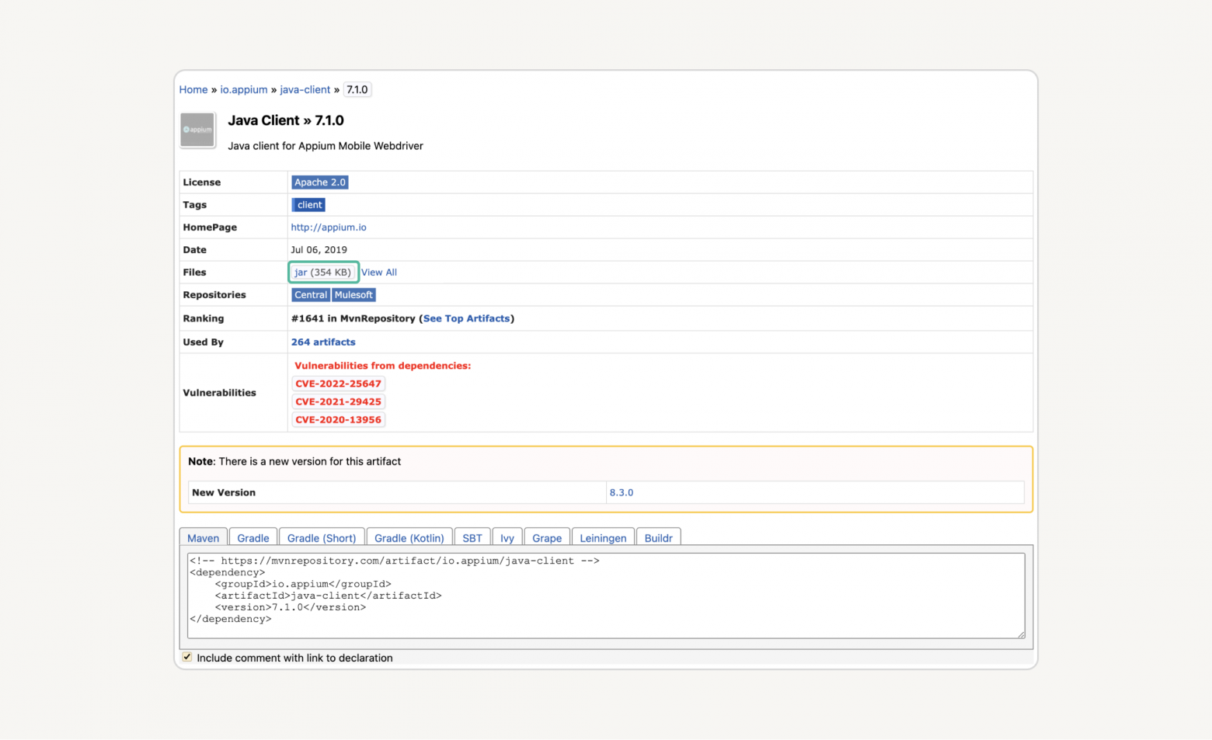The image size is (1212, 740).
Task: Select the Maven tab
Action: point(204,537)
